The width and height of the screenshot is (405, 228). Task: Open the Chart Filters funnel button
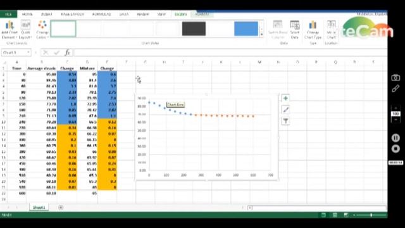coord(285,121)
